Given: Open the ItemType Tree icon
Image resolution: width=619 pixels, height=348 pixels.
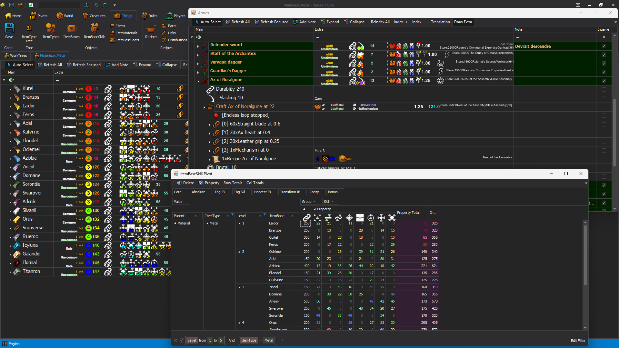Looking at the screenshot, I should [29, 28].
